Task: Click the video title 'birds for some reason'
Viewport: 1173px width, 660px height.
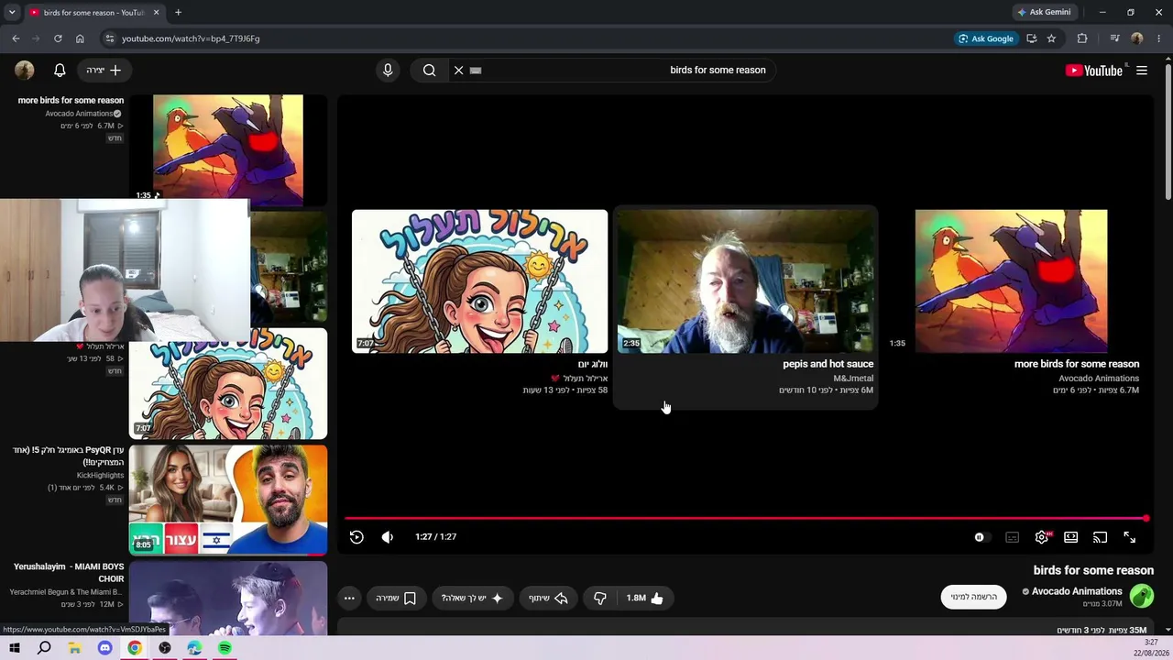Action: [x=1093, y=570]
